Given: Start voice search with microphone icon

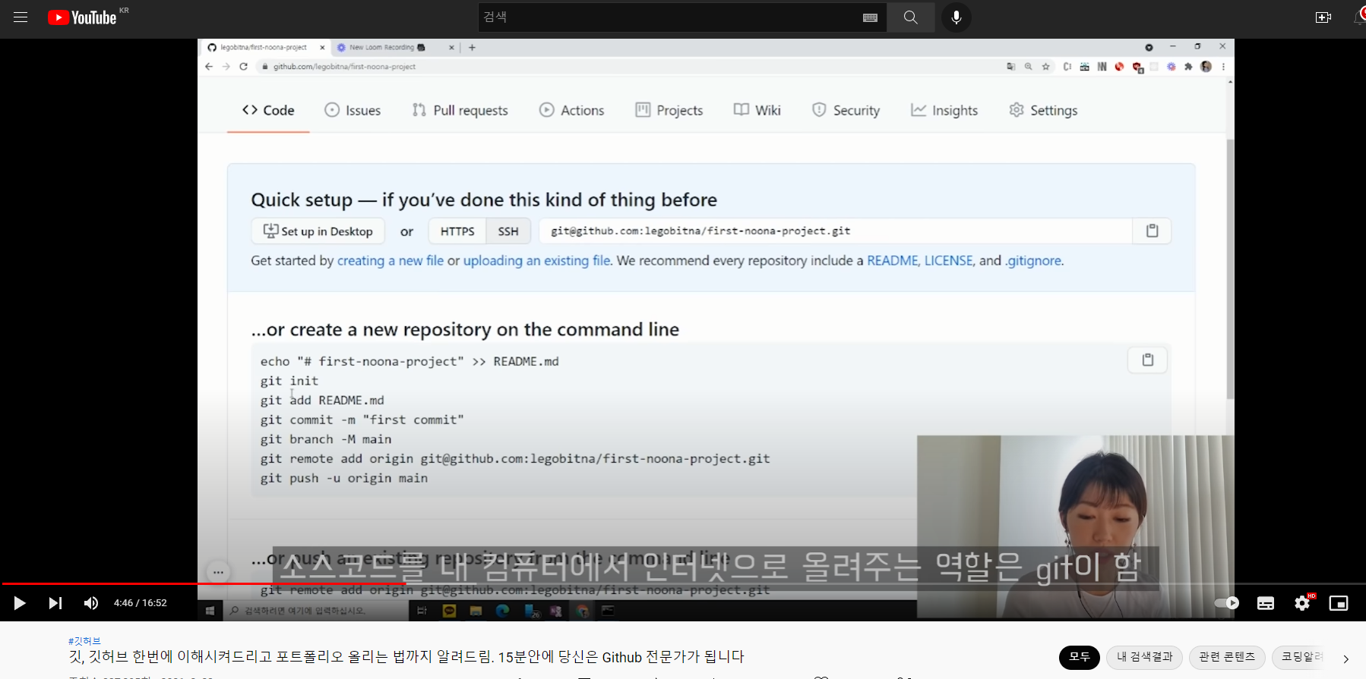Looking at the screenshot, I should pos(957,17).
